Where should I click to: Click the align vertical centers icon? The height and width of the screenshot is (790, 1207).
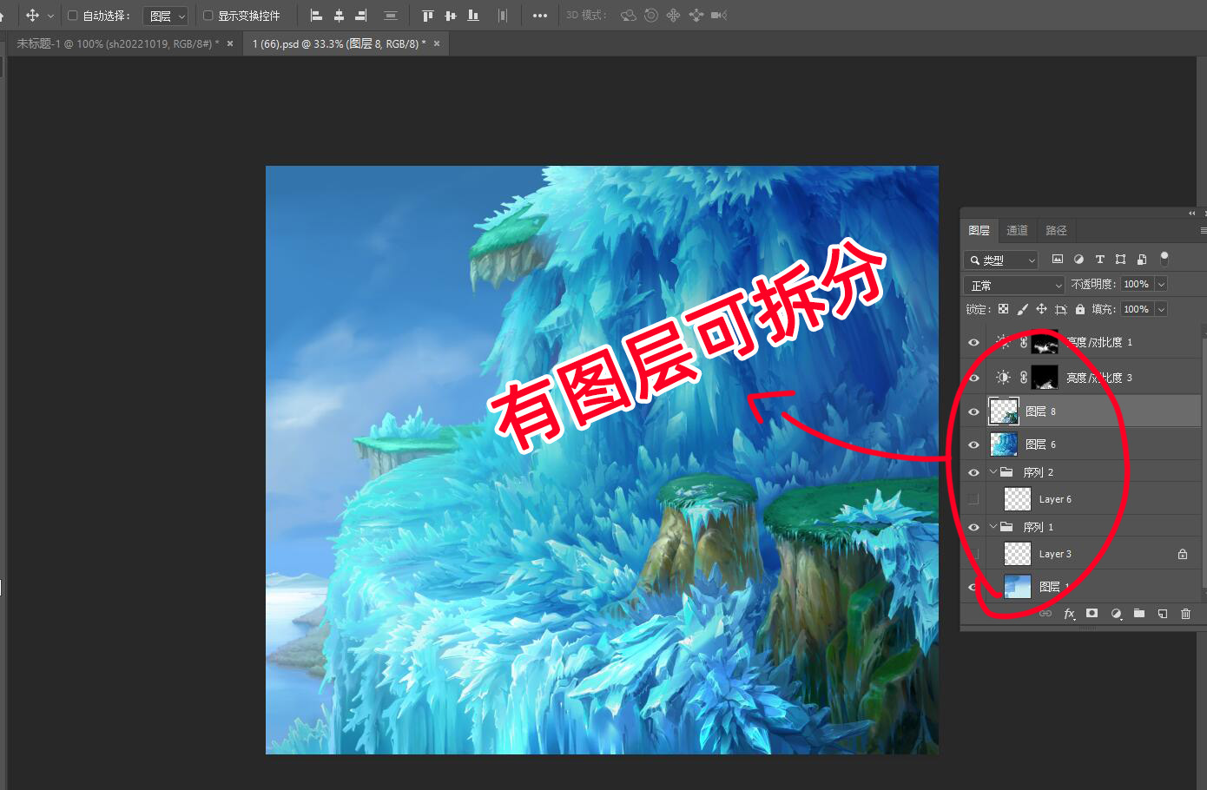click(x=450, y=16)
